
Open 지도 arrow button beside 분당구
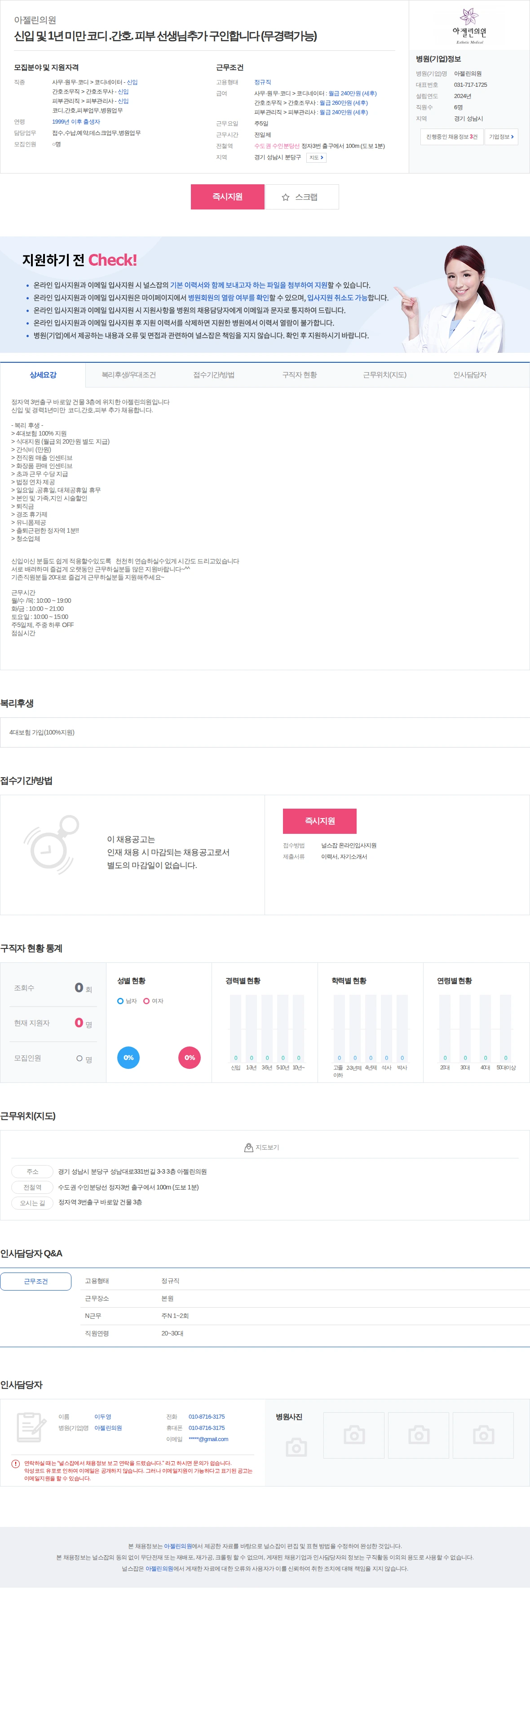click(316, 157)
